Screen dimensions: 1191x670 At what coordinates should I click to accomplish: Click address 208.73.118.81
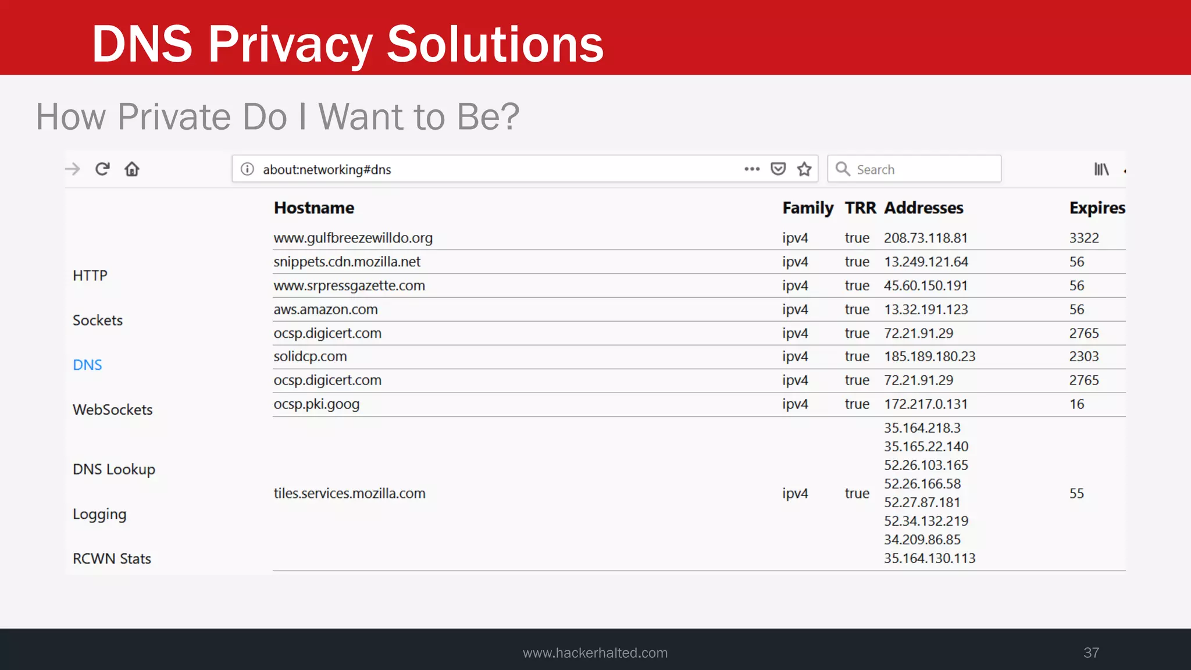(x=926, y=238)
